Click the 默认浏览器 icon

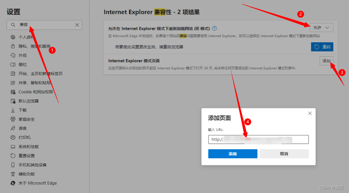click(x=13, y=101)
